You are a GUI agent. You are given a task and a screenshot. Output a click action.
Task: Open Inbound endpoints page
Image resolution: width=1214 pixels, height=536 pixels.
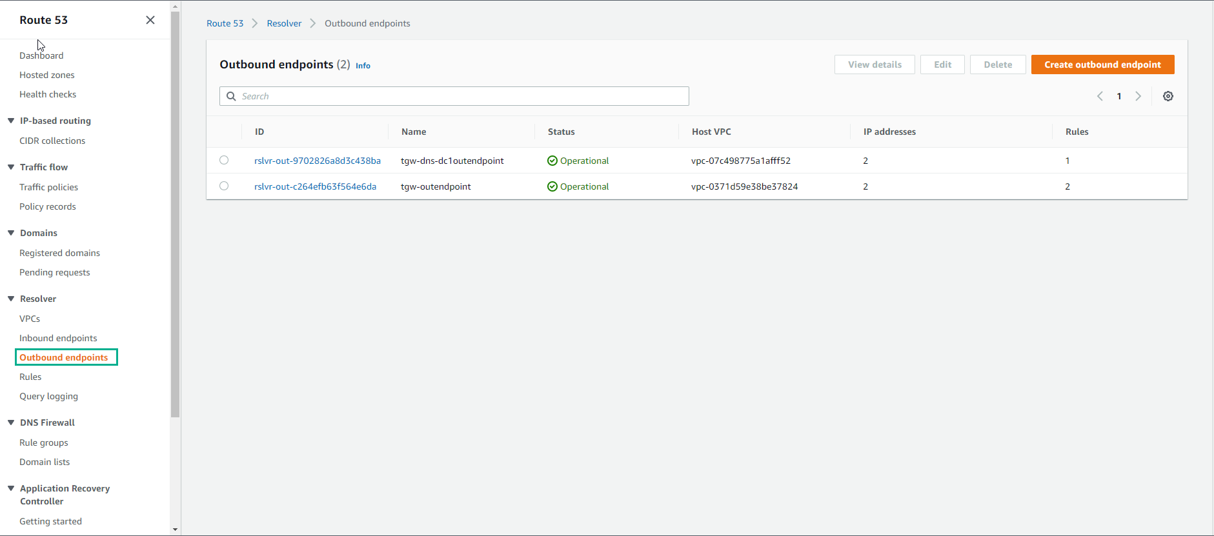(58, 338)
